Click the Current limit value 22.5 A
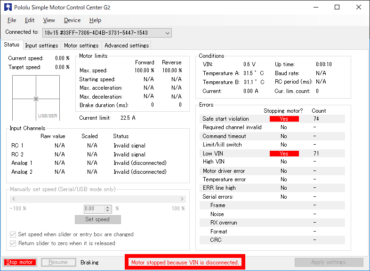This screenshot has width=370, height=271. [128, 118]
